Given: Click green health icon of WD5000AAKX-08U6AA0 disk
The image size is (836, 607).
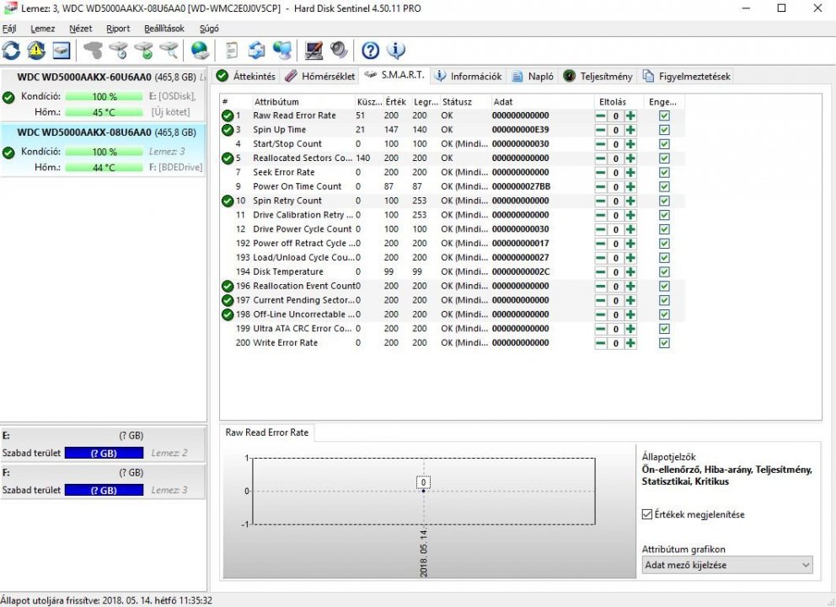Looking at the screenshot, I should 8,153.
